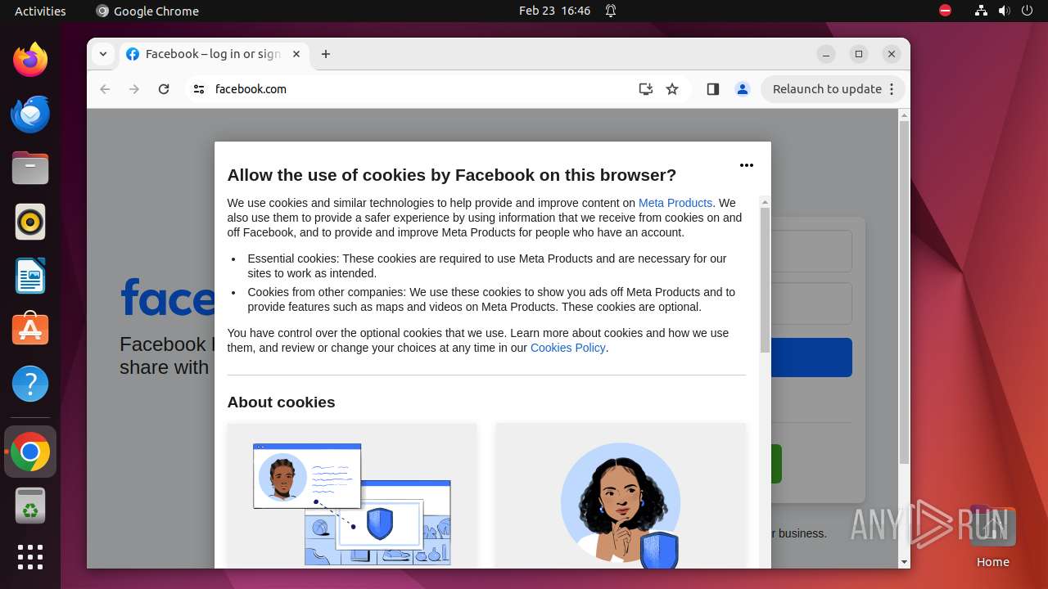
Task: Launch Thunderbird mail from the dock
Action: [30, 114]
